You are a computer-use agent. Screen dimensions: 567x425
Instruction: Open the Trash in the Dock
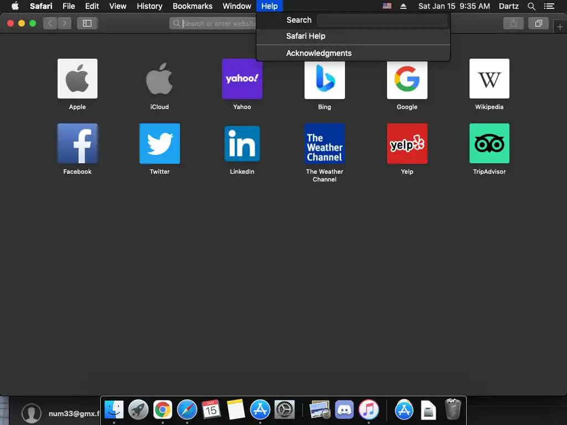[x=453, y=409]
